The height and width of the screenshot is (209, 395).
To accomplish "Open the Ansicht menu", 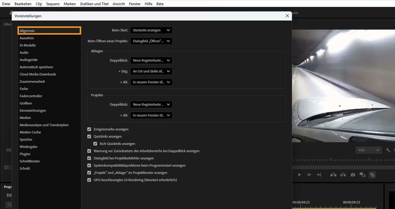I will pos(119,4).
